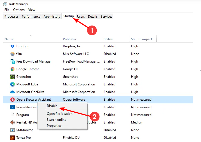Click the Task Manager title bar icon
This screenshot has width=201, height=142.
[5, 4]
